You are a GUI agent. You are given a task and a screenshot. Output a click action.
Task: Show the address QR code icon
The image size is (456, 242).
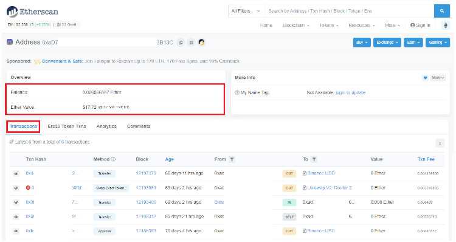191,43
